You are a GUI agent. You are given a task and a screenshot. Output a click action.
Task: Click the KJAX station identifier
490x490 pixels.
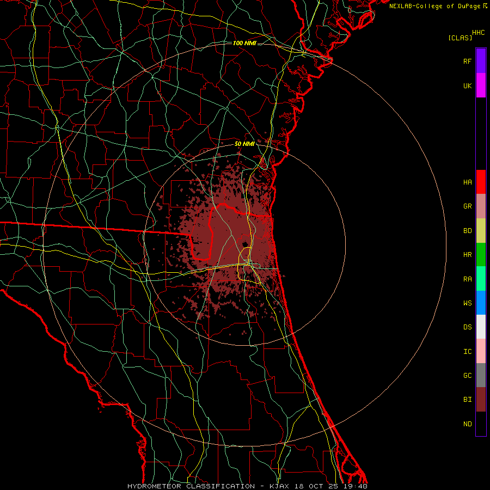click(279, 486)
